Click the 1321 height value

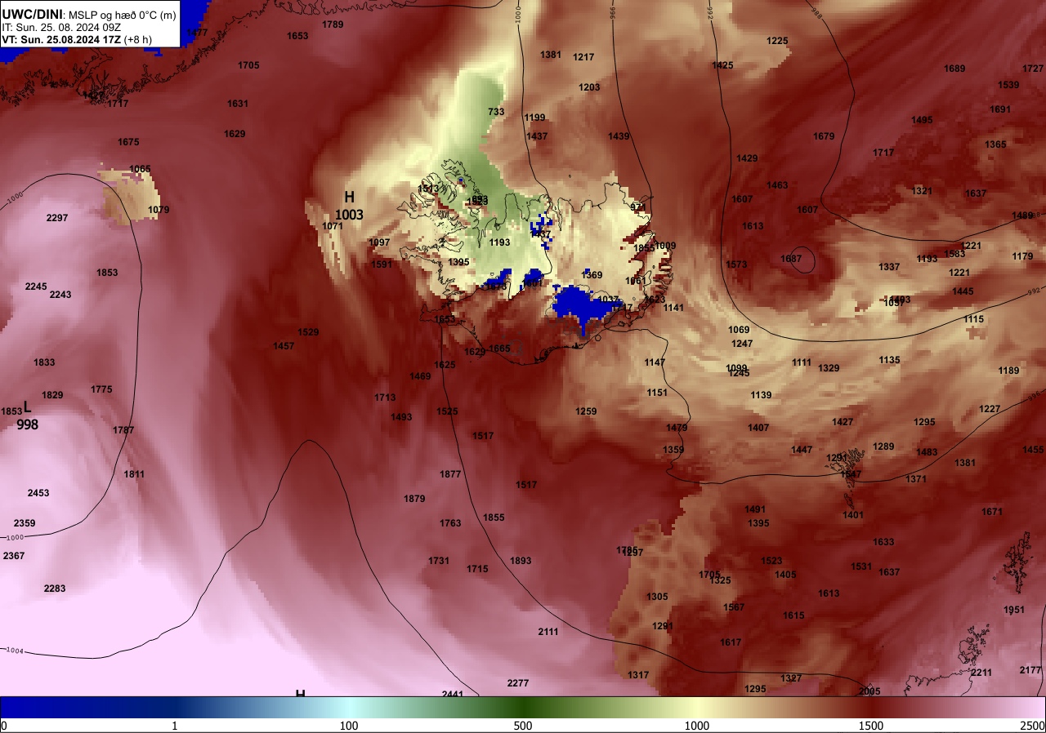point(922,191)
